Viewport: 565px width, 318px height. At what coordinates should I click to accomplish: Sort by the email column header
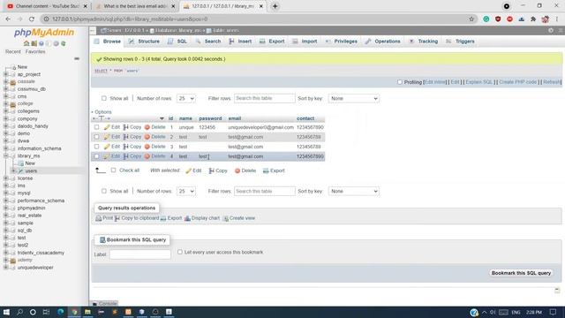(x=235, y=118)
